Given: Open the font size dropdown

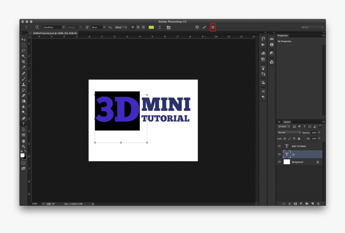Looking at the screenshot, I should pos(104,27).
